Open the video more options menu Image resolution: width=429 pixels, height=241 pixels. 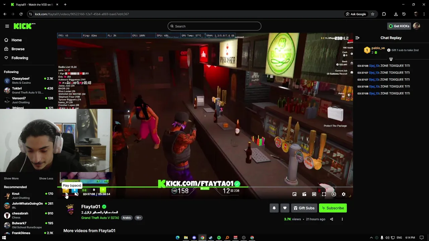click(x=342, y=219)
